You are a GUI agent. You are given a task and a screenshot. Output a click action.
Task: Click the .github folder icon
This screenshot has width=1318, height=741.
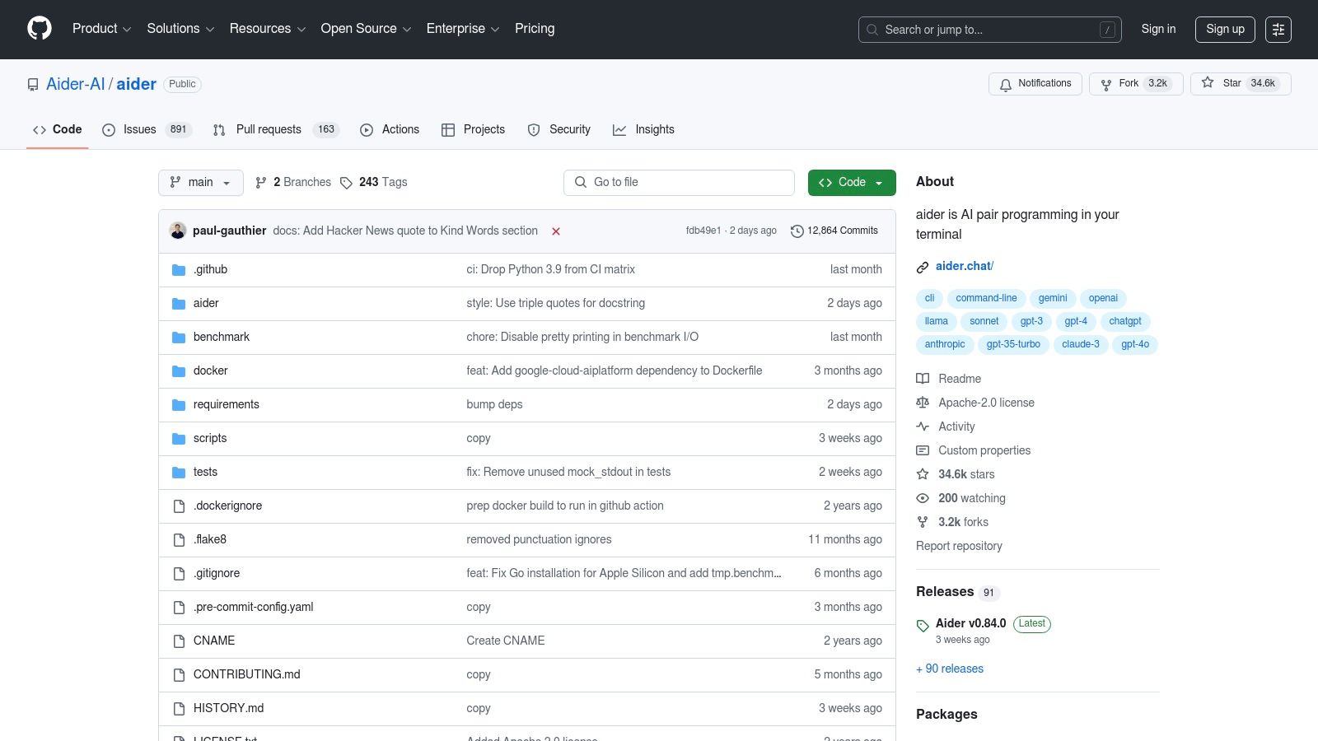(179, 270)
